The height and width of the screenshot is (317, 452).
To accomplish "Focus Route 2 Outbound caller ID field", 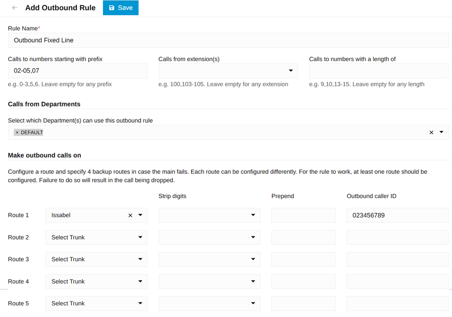I will point(398,237).
